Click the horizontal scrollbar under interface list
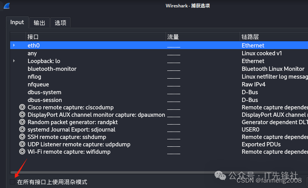 coord(117,172)
